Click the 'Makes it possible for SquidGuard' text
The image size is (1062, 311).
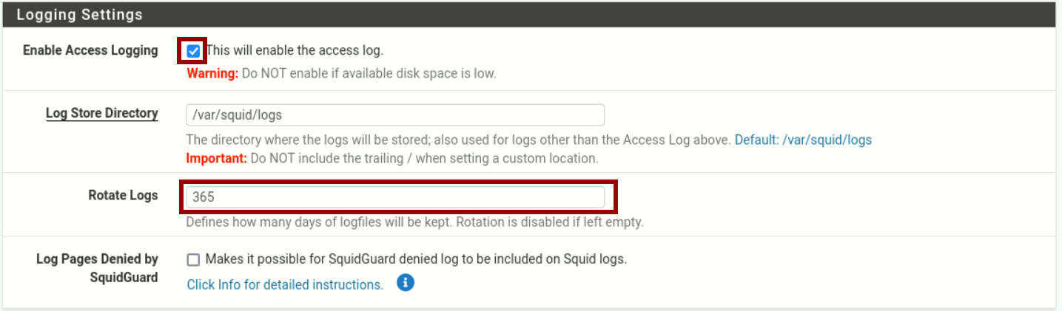416,259
